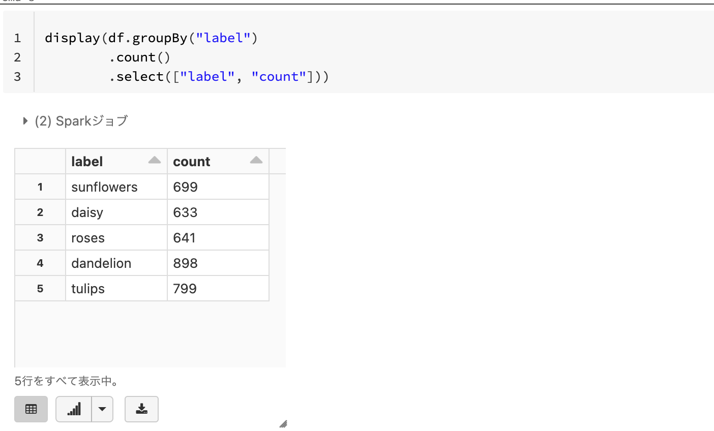Image resolution: width=714 pixels, height=431 pixels.
Task: Click the .select code line
Action: click(219, 77)
